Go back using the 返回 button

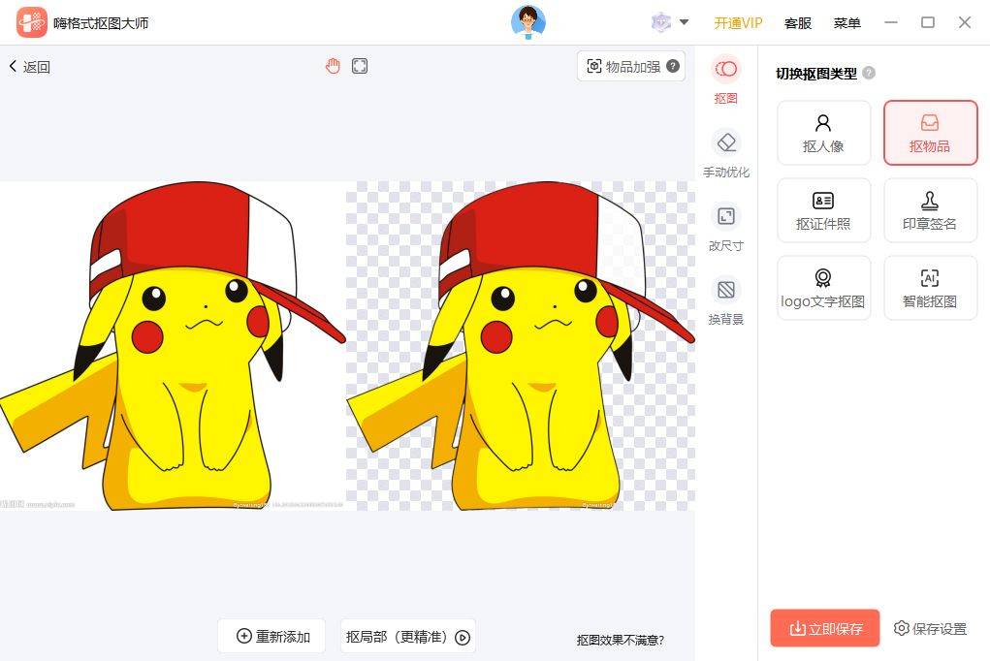pos(29,67)
